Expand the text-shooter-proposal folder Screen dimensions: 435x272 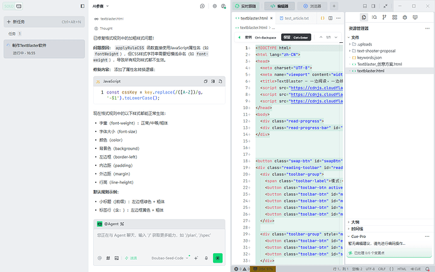coord(373,51)
